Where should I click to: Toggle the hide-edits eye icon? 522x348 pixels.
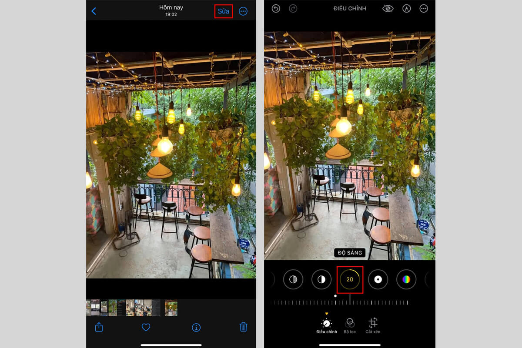(387, 9)
